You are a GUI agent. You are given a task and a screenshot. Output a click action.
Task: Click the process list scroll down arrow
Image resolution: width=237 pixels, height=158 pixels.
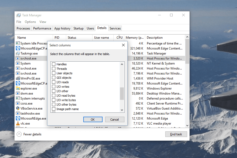click(x=187, y=126)
